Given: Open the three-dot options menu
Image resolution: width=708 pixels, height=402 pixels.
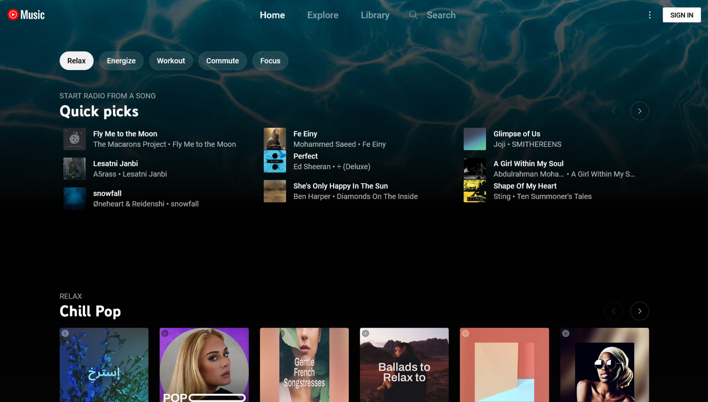Looking at the screenshot, I should [x=650, y=15].
